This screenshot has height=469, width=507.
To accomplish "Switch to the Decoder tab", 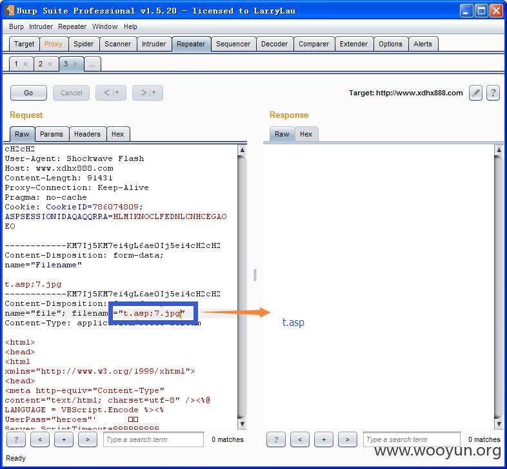I will [x=275, y=44].
